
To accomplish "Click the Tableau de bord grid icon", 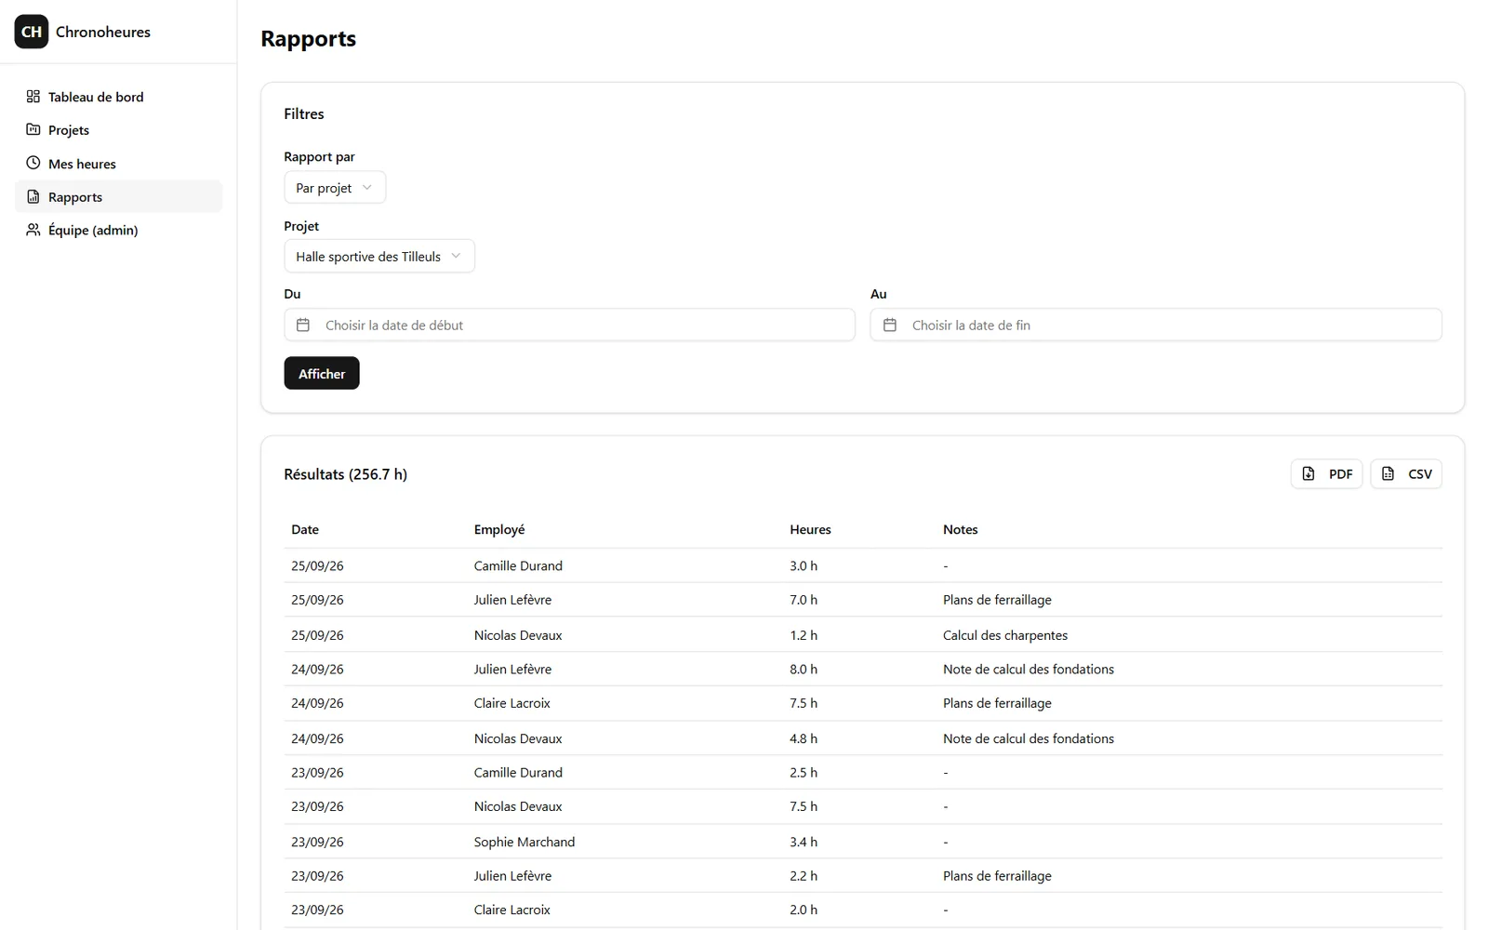I will tap(33, 97).
